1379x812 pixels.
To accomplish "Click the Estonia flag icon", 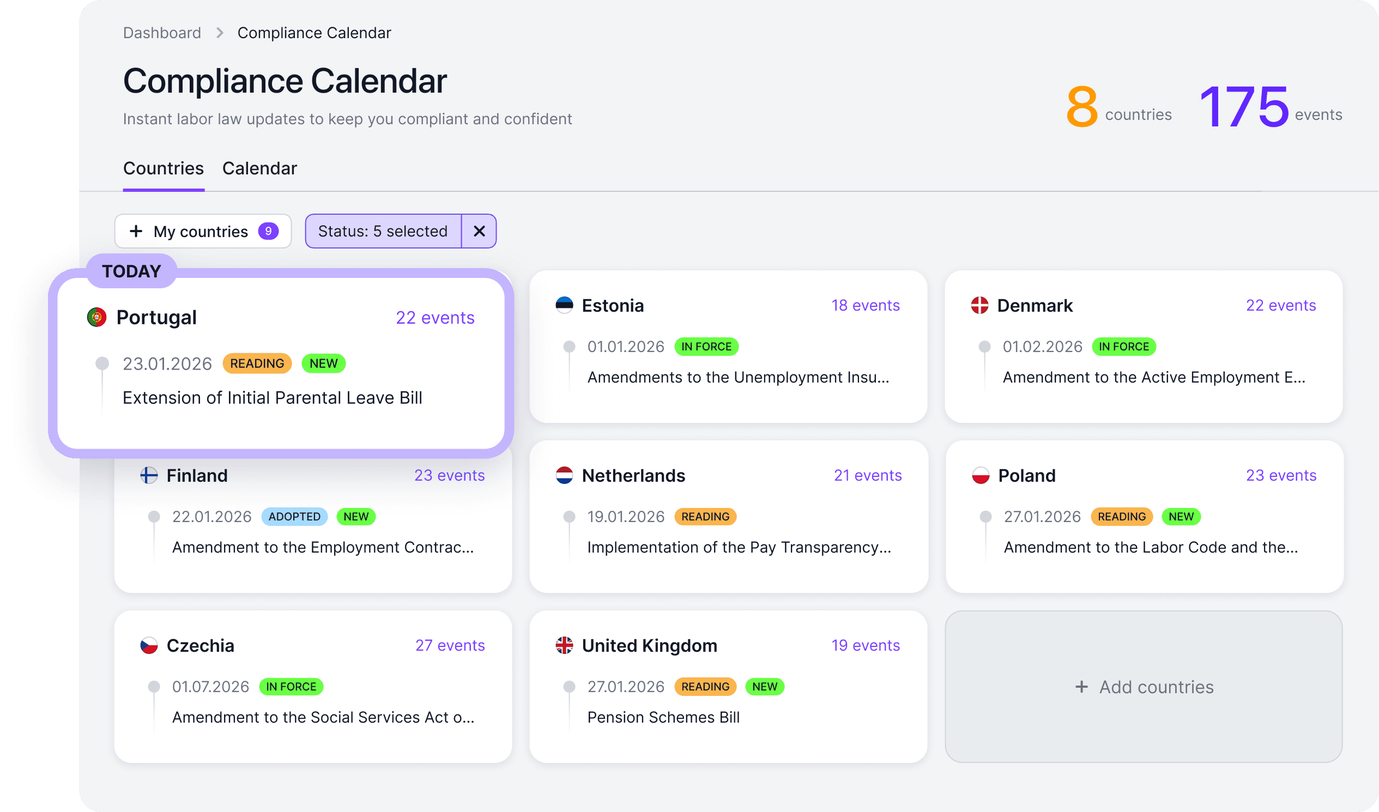I will (564, 305).
